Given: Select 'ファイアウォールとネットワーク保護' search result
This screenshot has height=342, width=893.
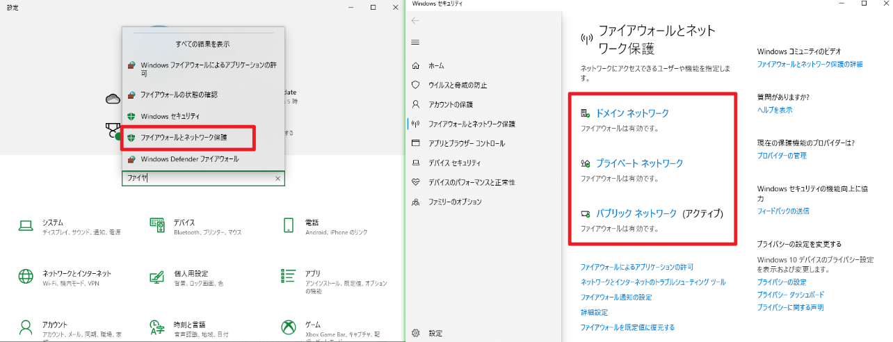Looking at the screenshot, I should pos(203,138).
